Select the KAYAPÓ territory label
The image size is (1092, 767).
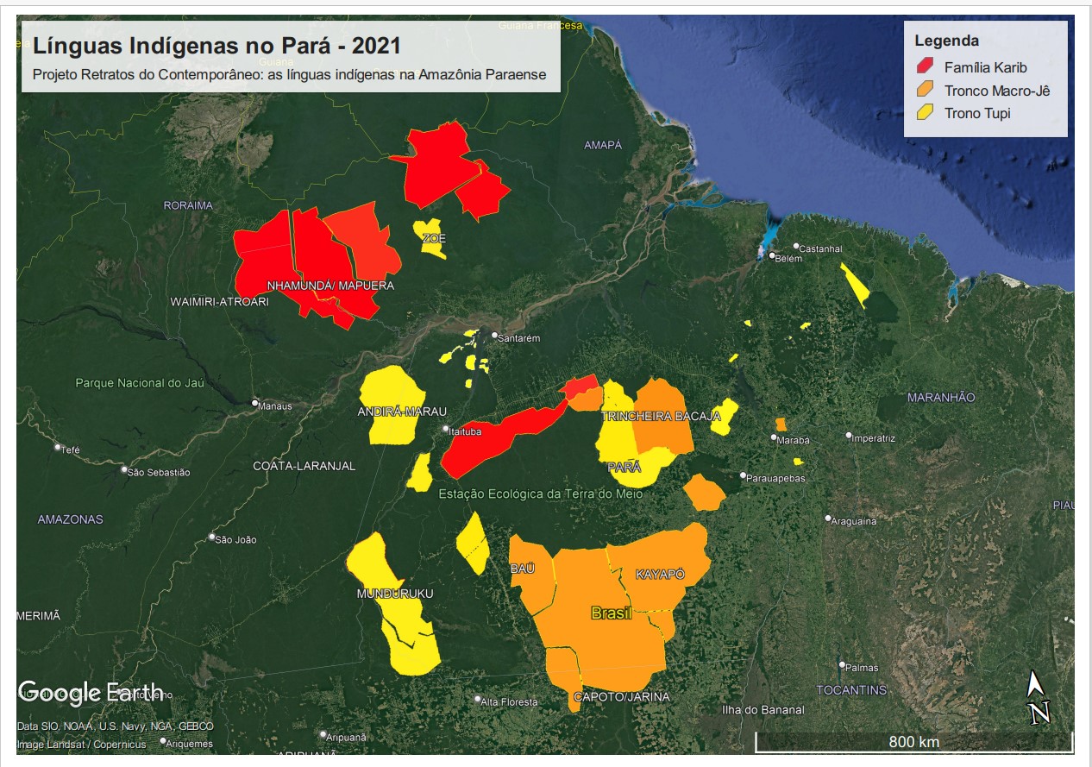click(660, 575)
